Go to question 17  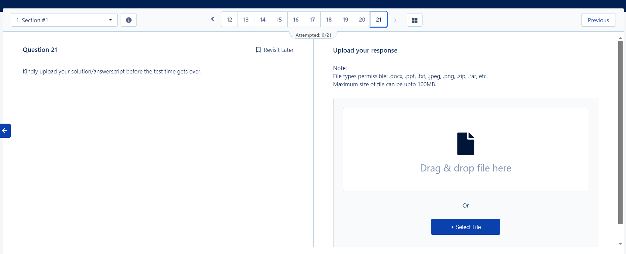click(x=312, y=20)
